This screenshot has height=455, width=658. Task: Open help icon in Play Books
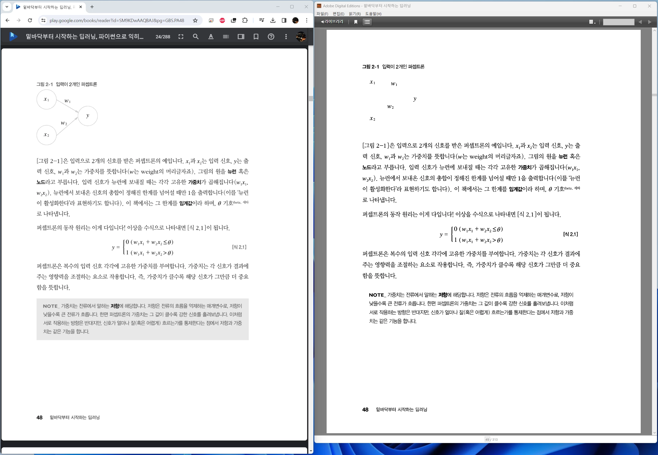click(271, 37)
